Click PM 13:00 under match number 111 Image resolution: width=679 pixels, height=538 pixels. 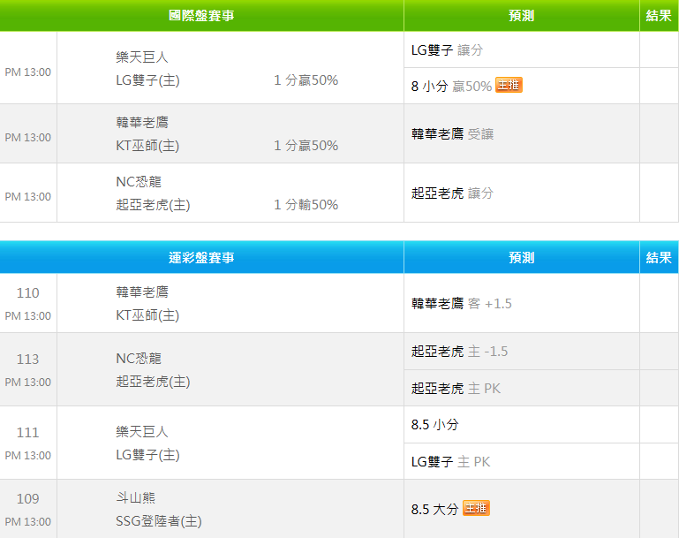click(27, 456)
